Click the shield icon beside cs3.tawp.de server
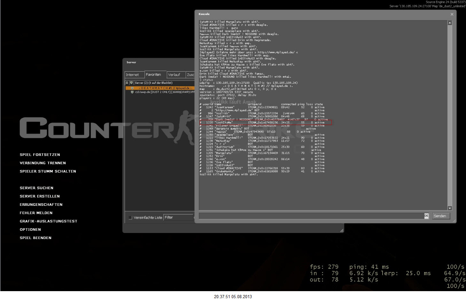466x302 pixels. (x=132, y=92)
